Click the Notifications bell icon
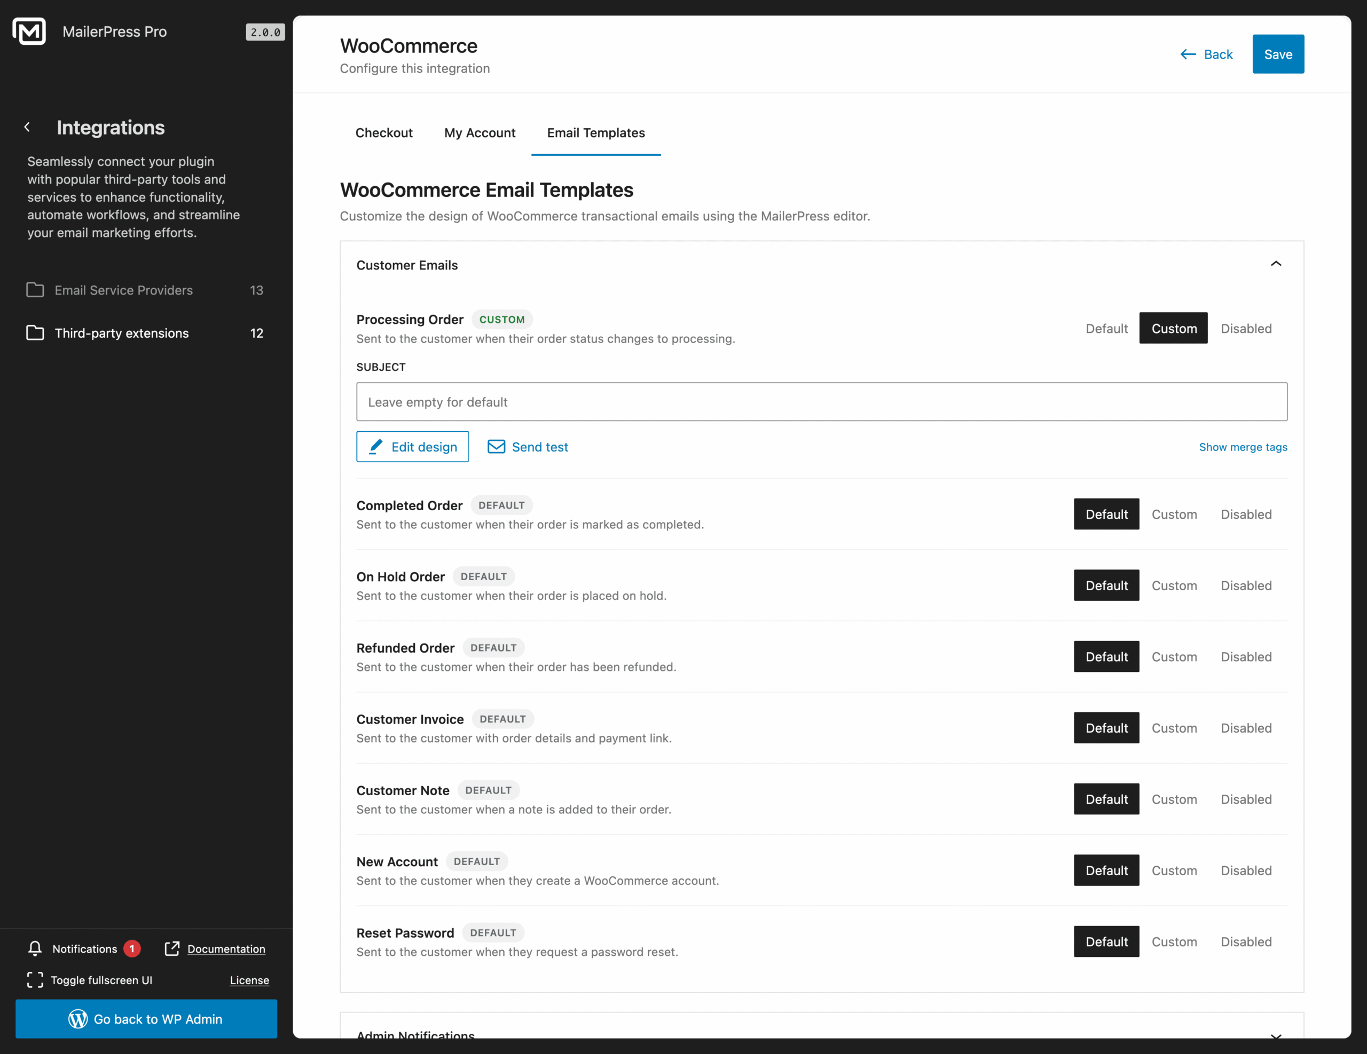This screenshot has width=1367, height=1054. 35,948
